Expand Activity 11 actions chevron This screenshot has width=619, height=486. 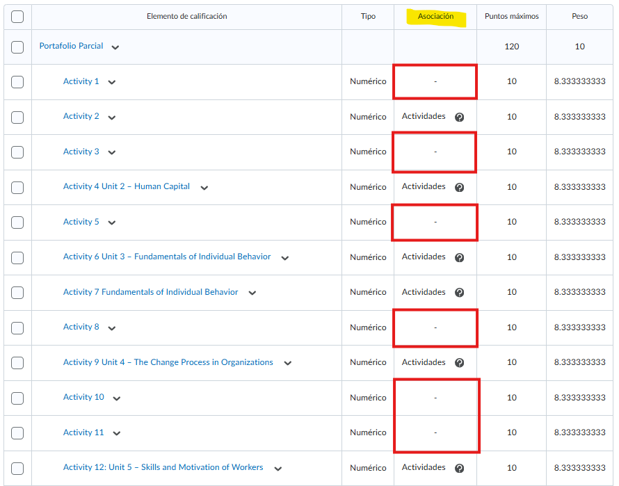117,433
